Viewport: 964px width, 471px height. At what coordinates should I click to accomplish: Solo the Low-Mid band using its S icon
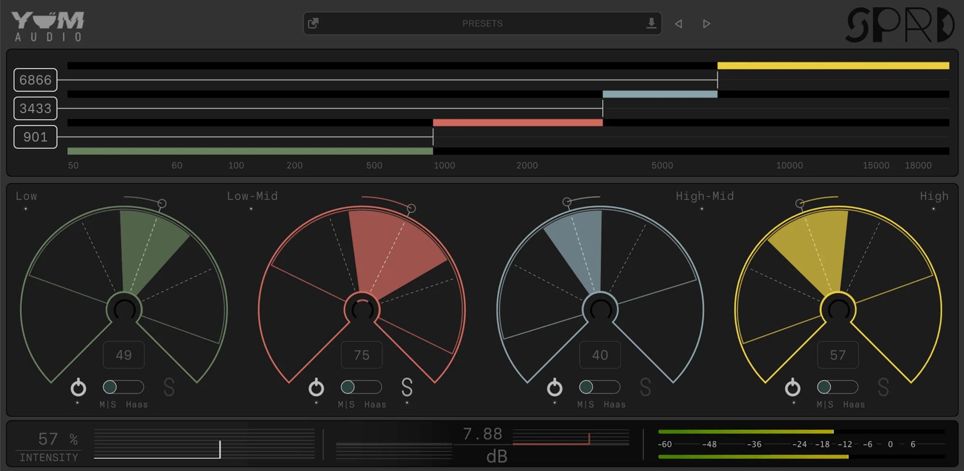(x=407, y=388)
